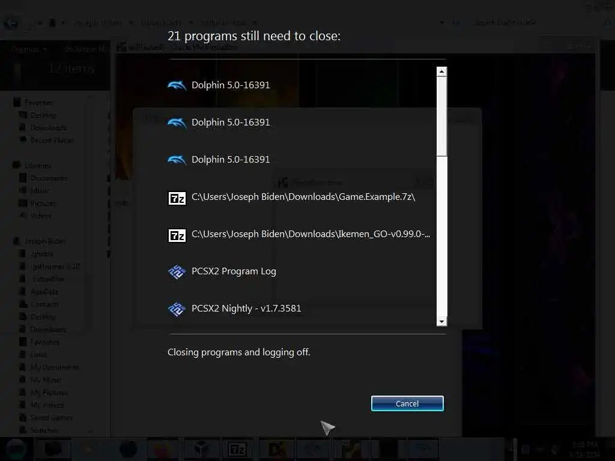Open Searches folder in Explorer sidebar

39,430
